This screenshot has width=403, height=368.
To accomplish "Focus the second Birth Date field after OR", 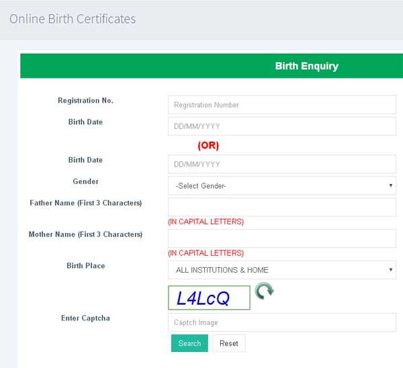I will [282, 164].
